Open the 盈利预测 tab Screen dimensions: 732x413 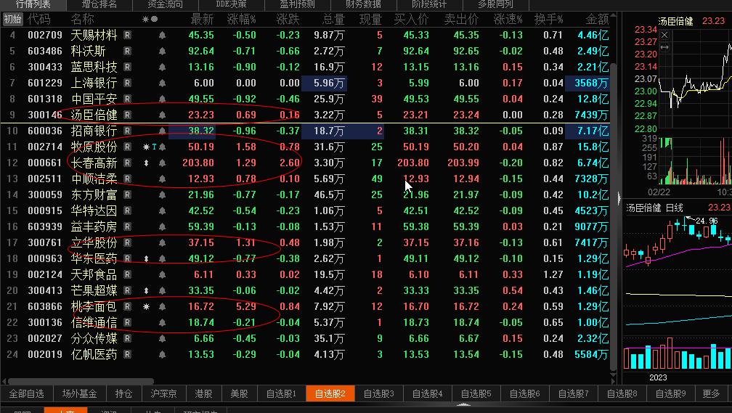(x=298, y=4)
